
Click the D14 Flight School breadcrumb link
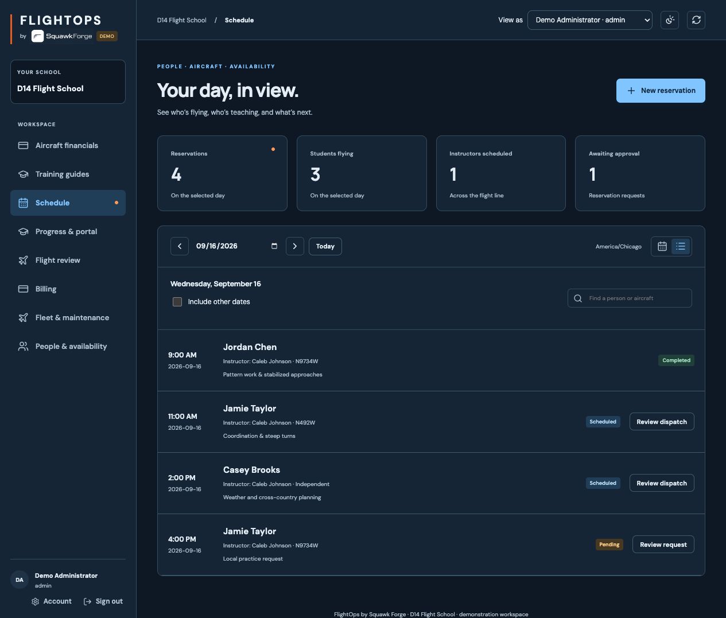point(182,20)
